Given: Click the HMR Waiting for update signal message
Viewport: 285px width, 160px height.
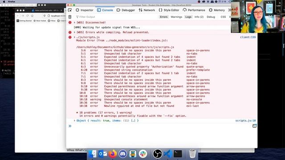Looking at the screenshot, I should (107, 28).
